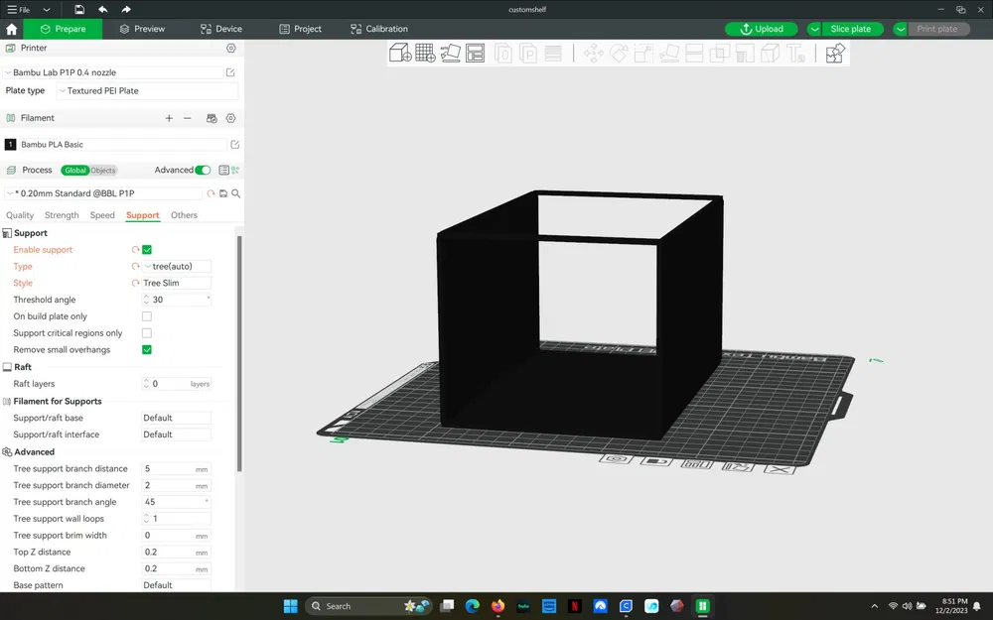
Task: Open the support Type dropdown
Action: pos(177,267)
